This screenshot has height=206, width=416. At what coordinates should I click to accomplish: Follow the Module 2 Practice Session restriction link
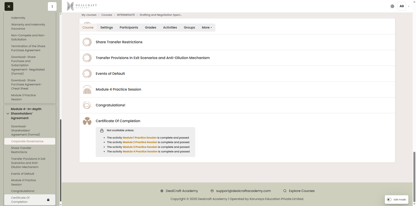(140, 142)
